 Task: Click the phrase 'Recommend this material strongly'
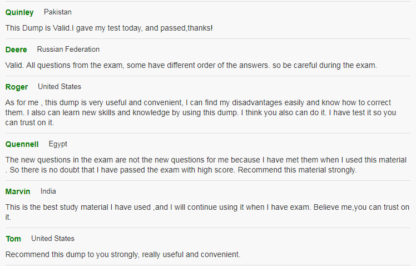(x=296, y=170)
